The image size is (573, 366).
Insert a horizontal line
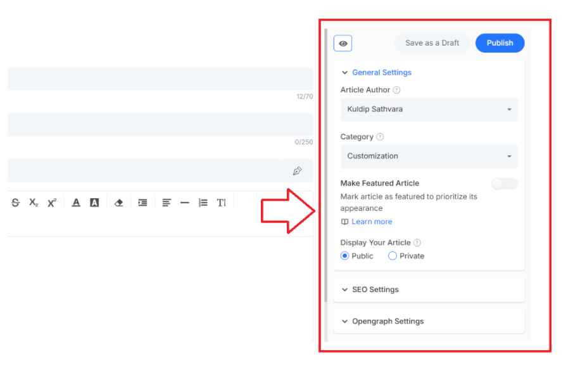coord(185,203)
